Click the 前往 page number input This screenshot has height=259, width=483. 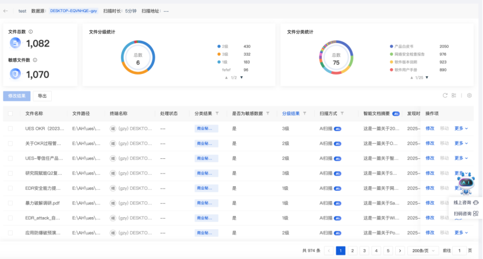[x=460, y=251]
